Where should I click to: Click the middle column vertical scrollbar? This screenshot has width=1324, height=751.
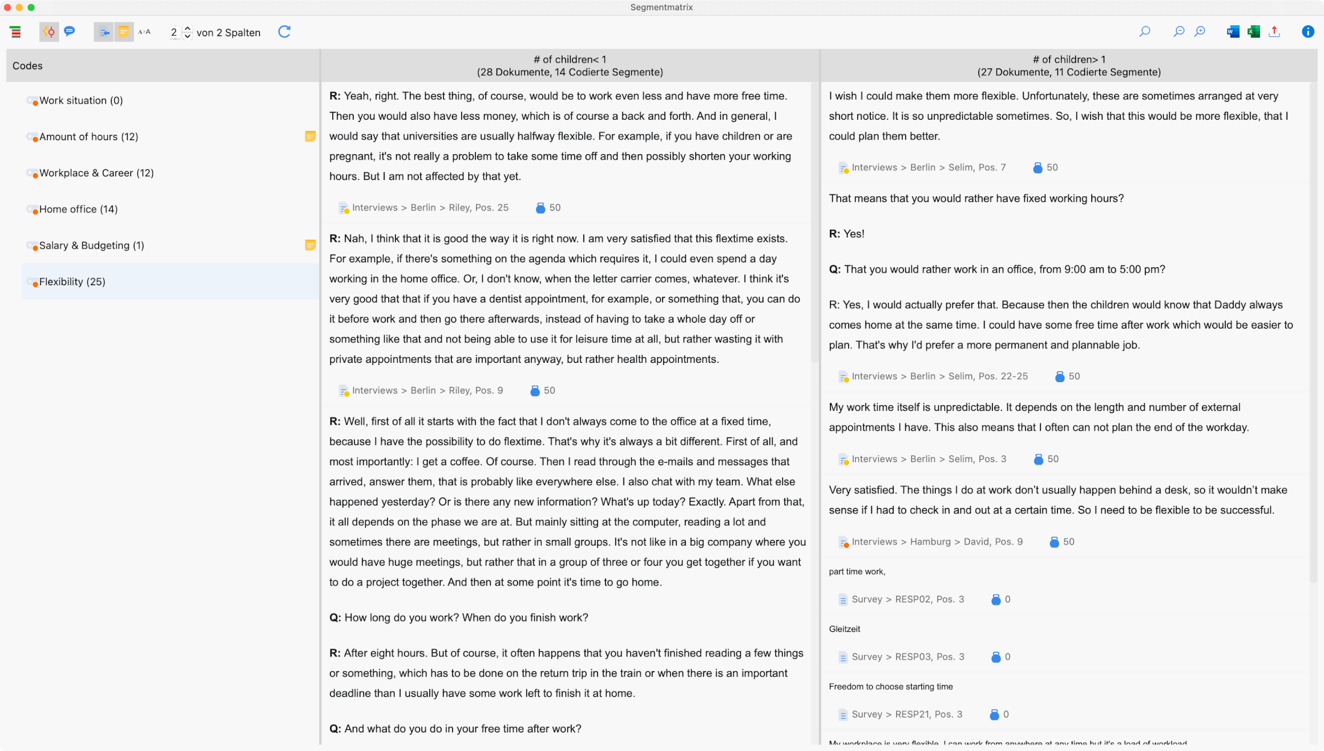tap(814, 223)
